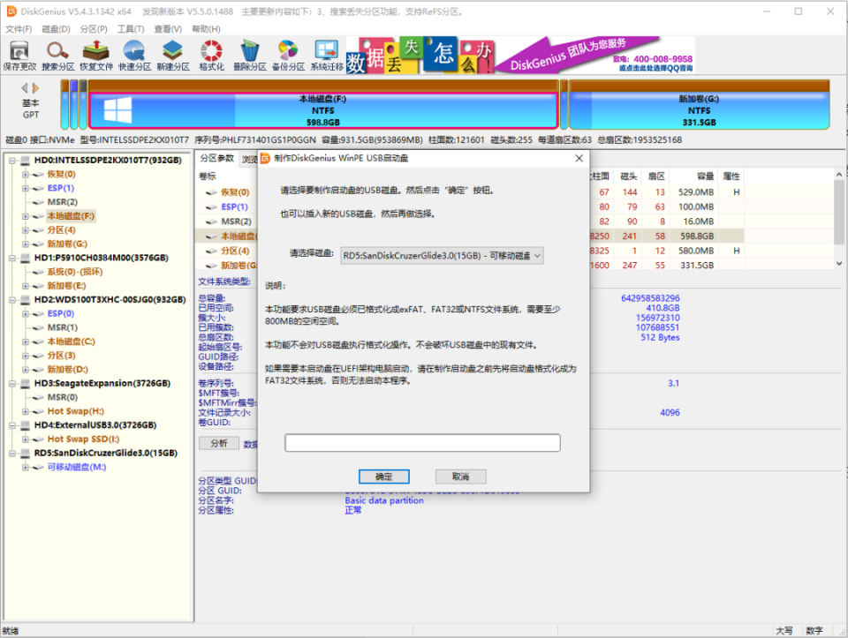
Task: Open the View (查看) menu
Action: pos(168,29)
